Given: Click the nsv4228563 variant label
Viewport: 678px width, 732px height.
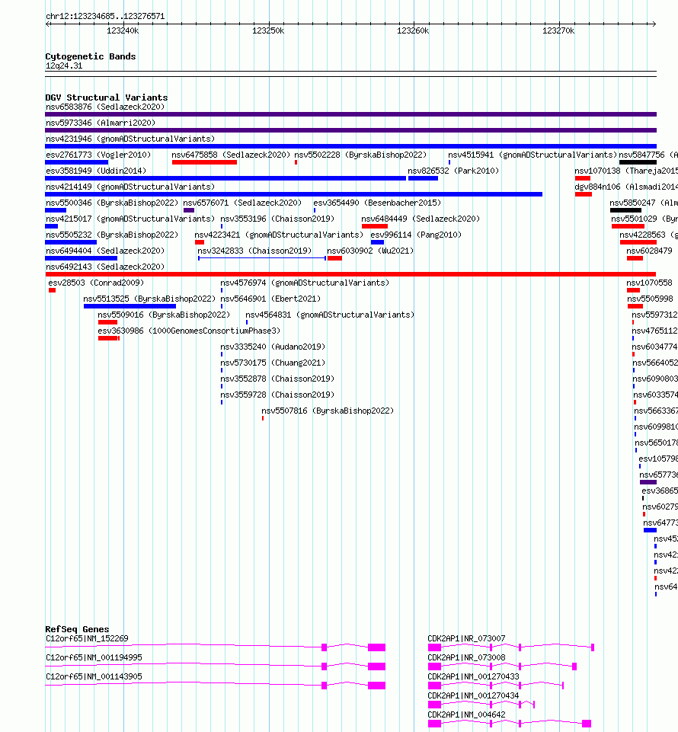Looking at the screenshot, I should point(648,235).
